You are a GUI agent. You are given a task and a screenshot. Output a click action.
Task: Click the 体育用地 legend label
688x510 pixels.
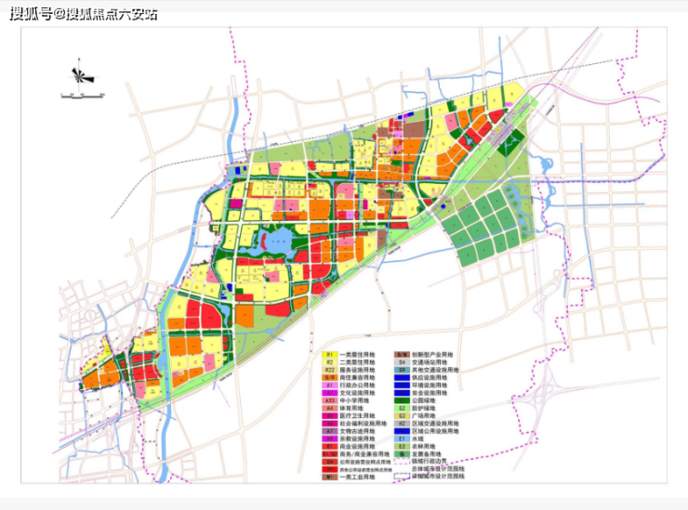[x=351, y=408]
